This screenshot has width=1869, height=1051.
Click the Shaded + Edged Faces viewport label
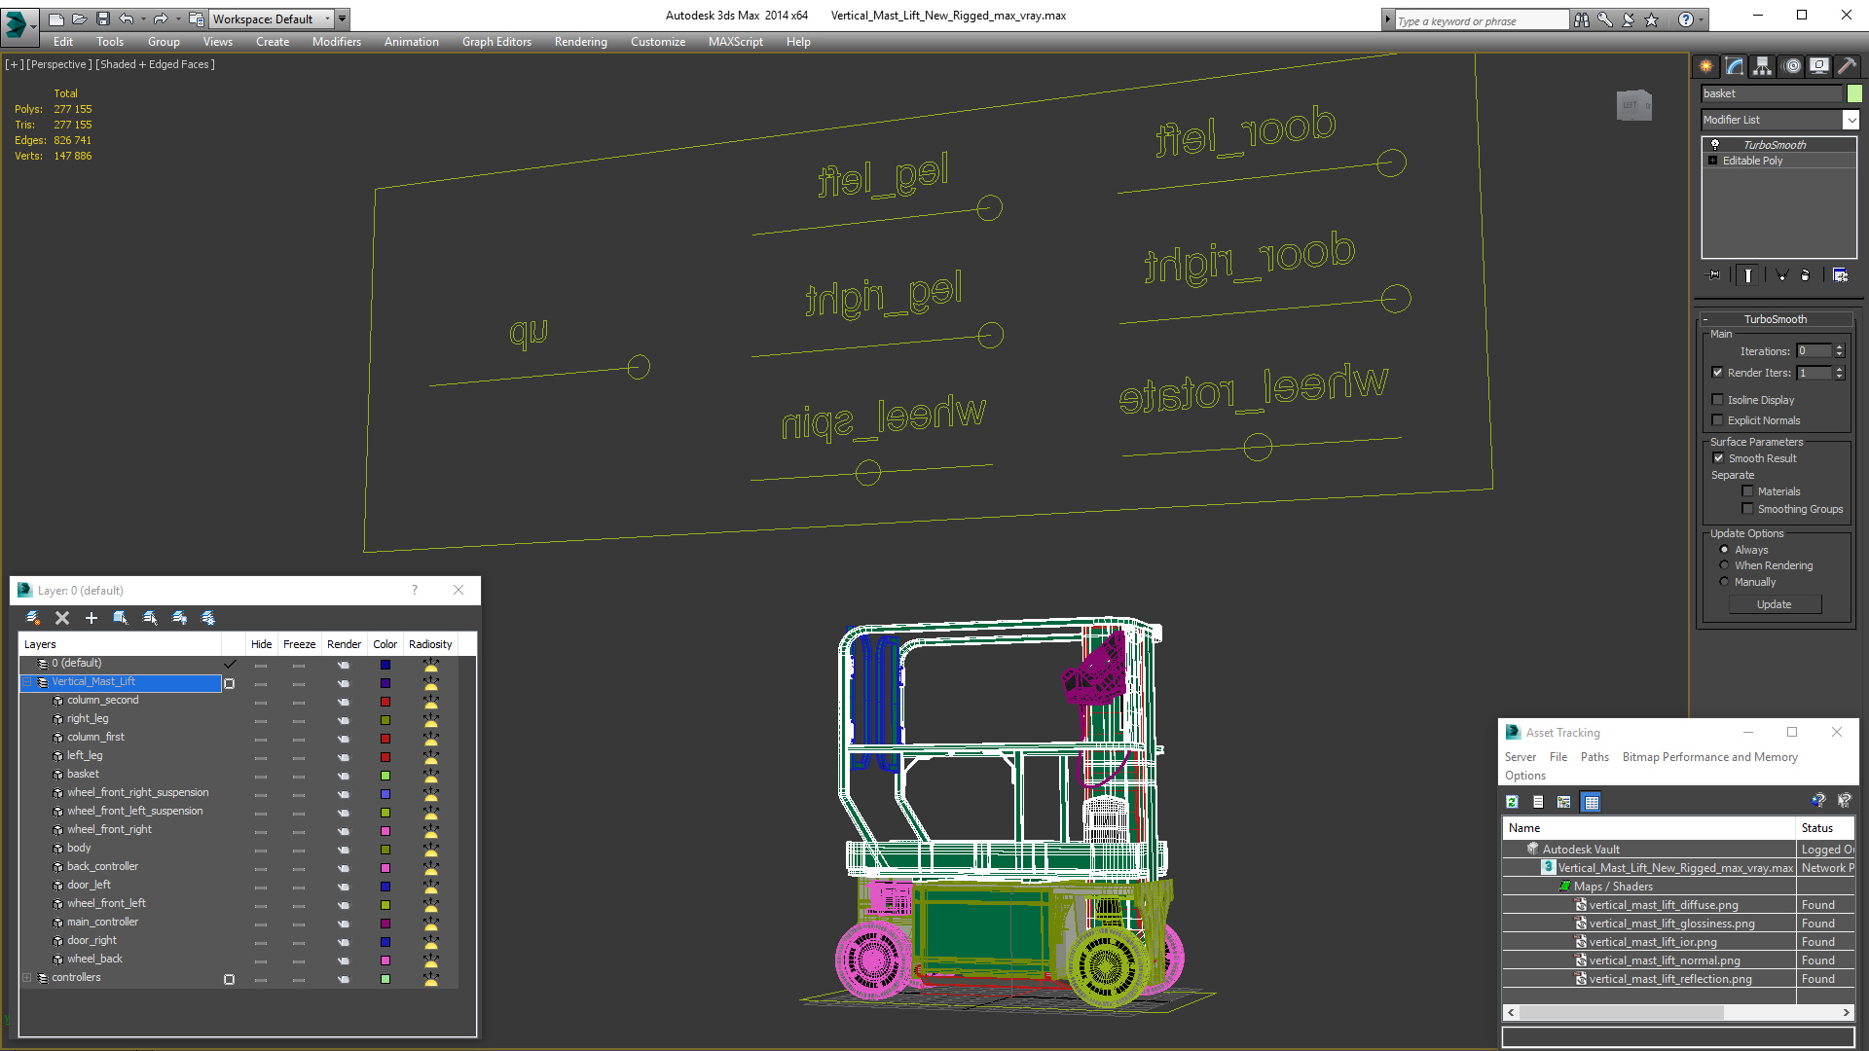155,64
